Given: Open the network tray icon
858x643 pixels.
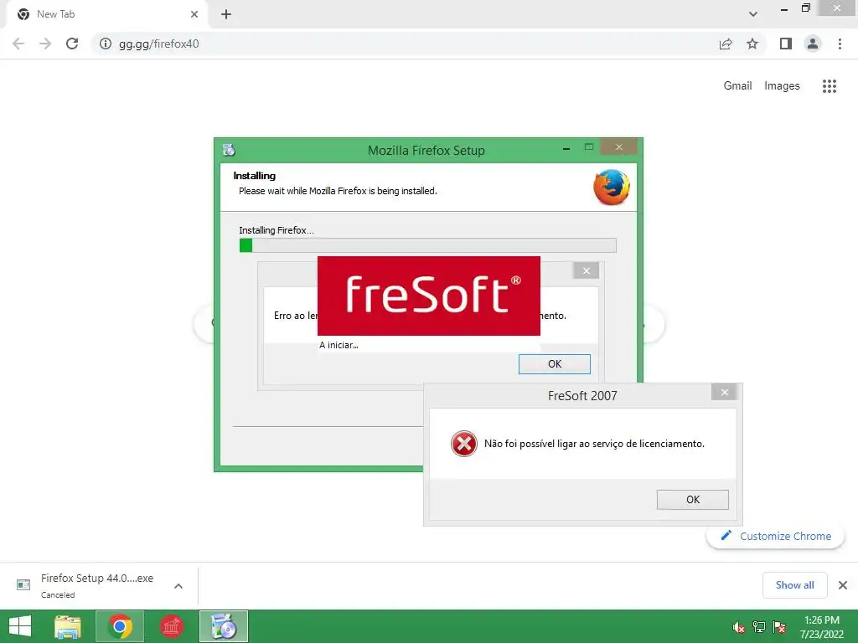Looking at the screenshot, I should 759,627.
